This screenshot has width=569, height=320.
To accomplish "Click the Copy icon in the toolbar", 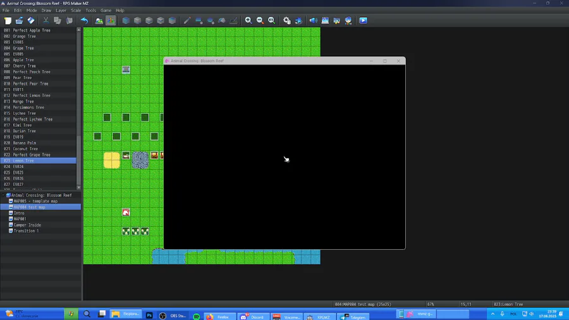I will (x=58, y=21).
